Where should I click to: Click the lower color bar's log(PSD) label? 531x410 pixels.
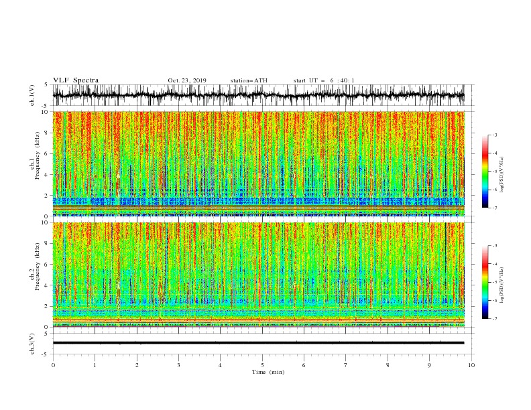click(502, 285)
